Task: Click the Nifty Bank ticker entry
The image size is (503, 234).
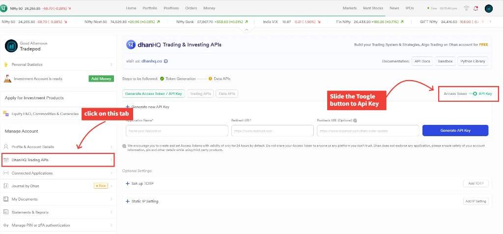Action: (212, 22)
